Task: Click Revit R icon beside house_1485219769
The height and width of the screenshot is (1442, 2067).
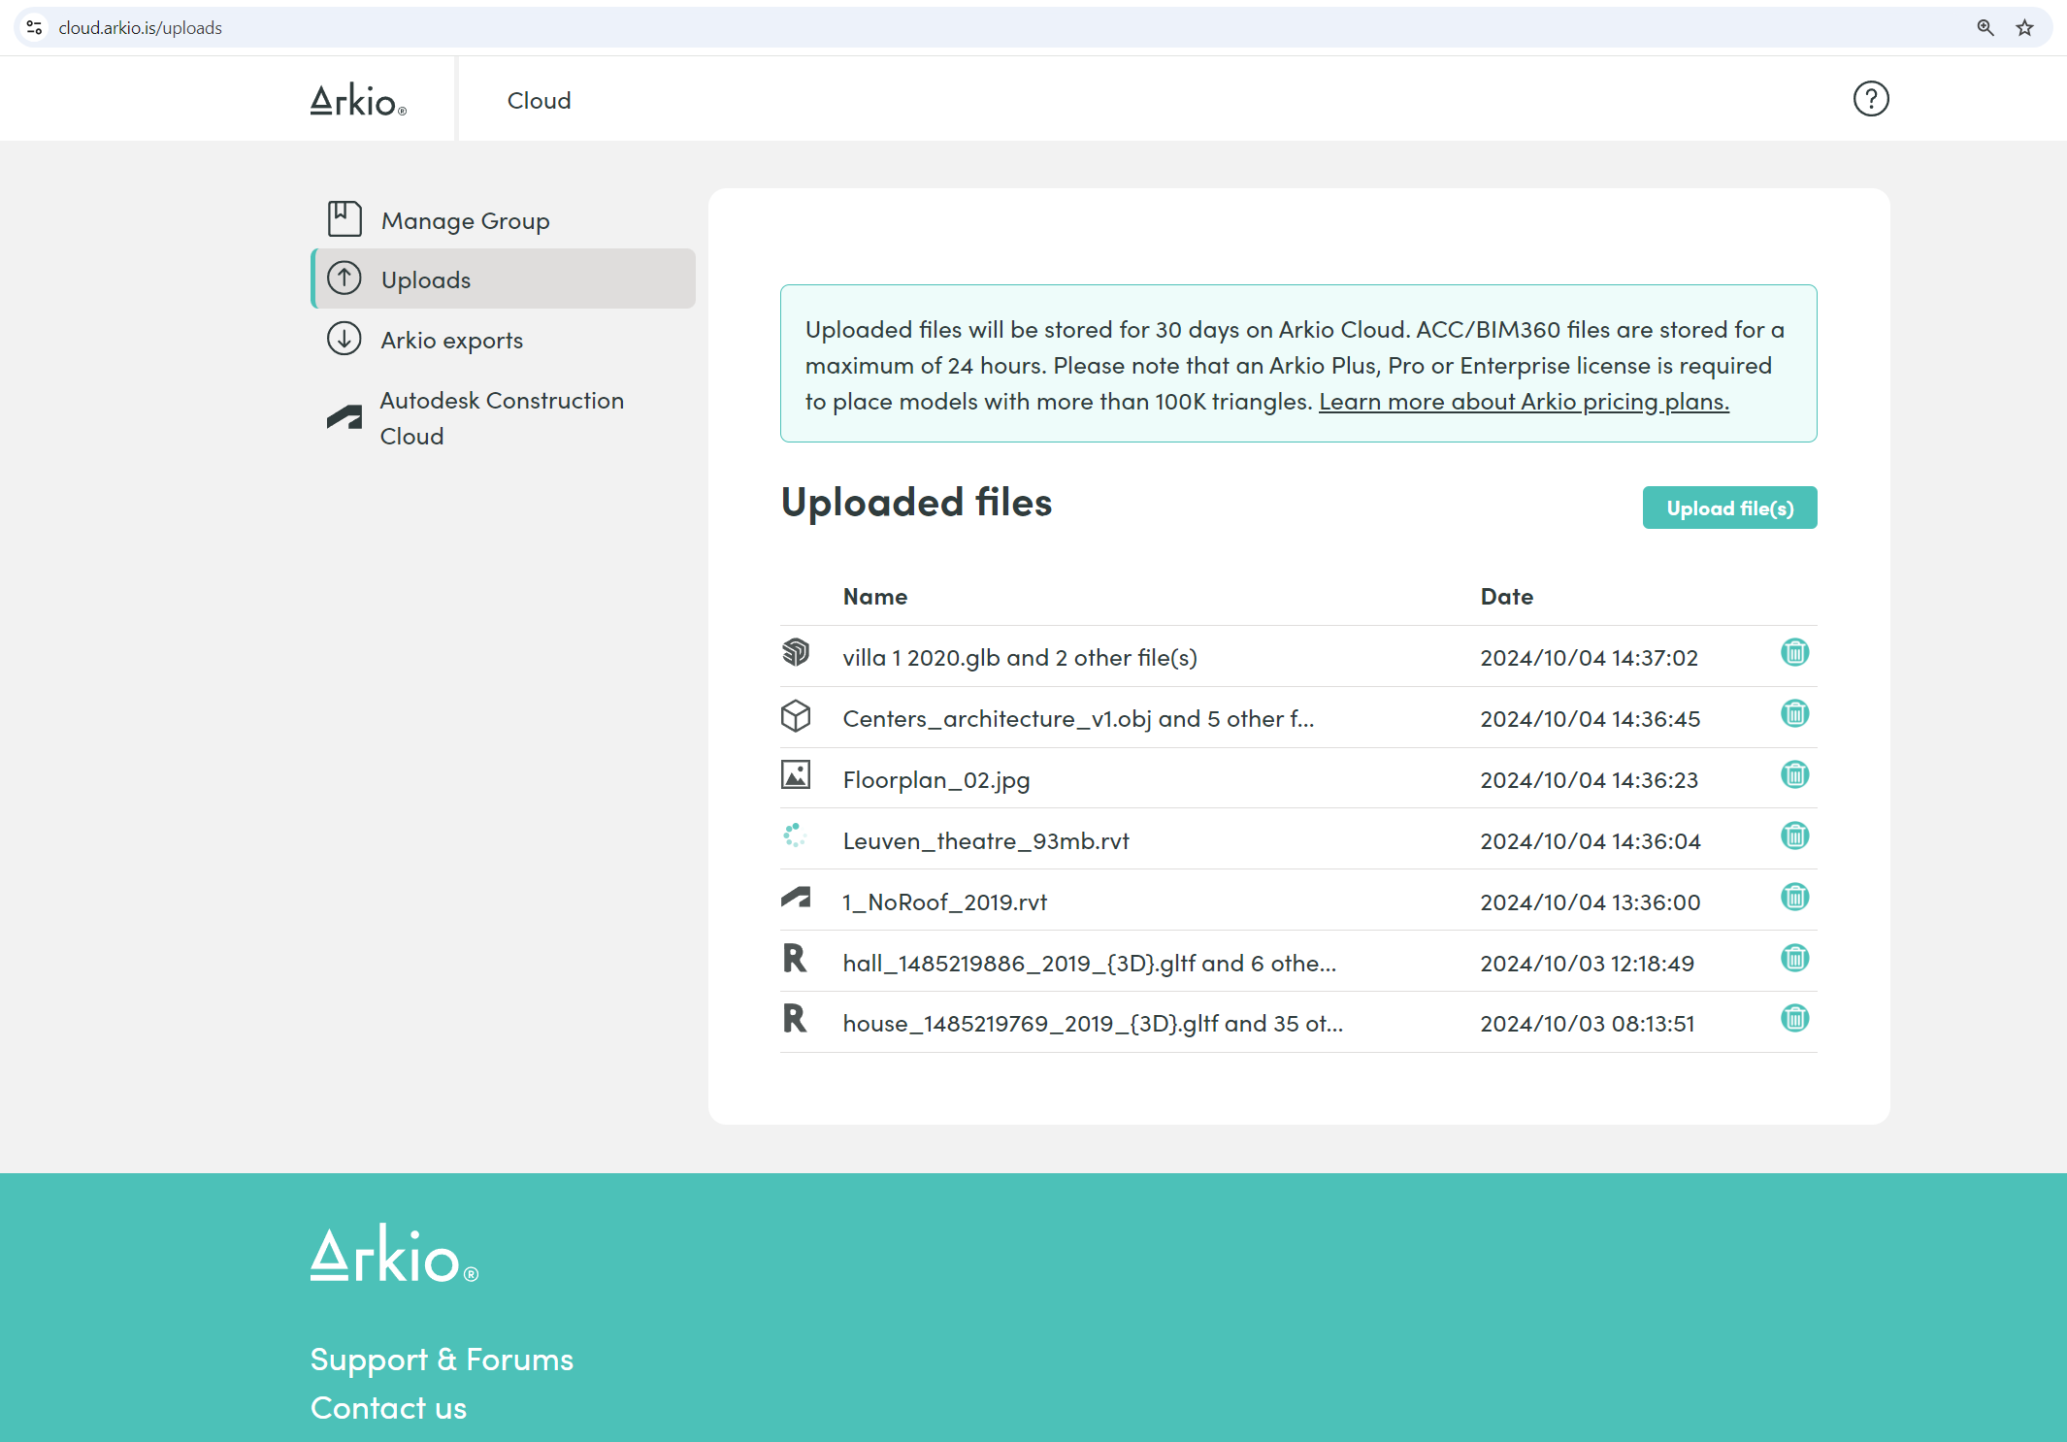Action: click(x=795, y=1019)
